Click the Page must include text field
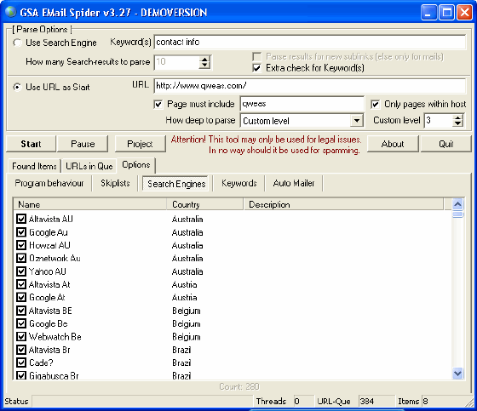 coord(302,104)
